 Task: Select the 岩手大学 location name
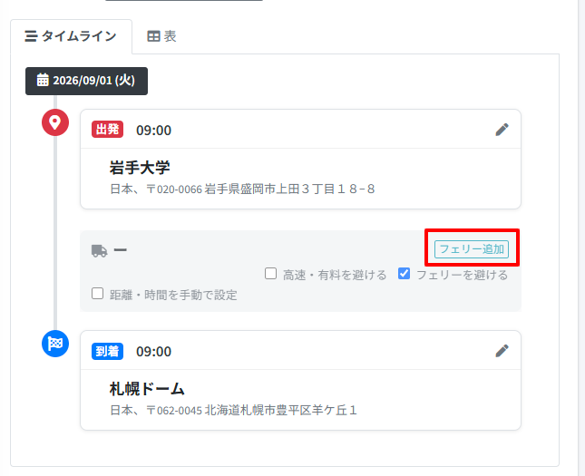click(x=140, y=168)
